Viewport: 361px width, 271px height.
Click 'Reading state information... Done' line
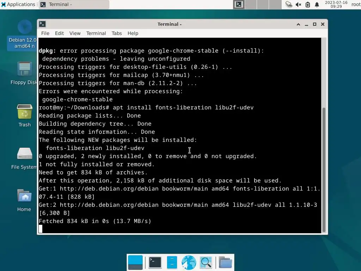(97, 132)
